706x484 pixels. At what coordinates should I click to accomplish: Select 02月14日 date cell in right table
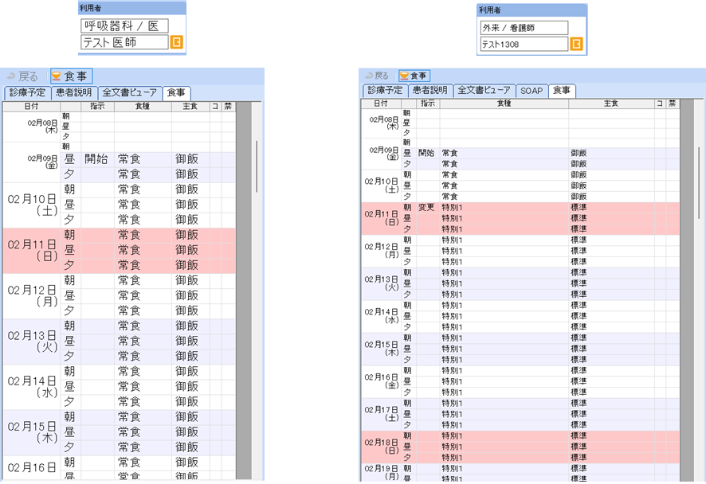pyautogui.click(x=381, y=316)
